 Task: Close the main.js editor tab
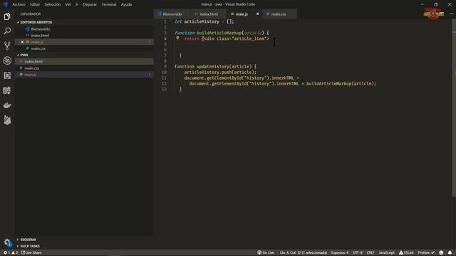tap(257, 14)
